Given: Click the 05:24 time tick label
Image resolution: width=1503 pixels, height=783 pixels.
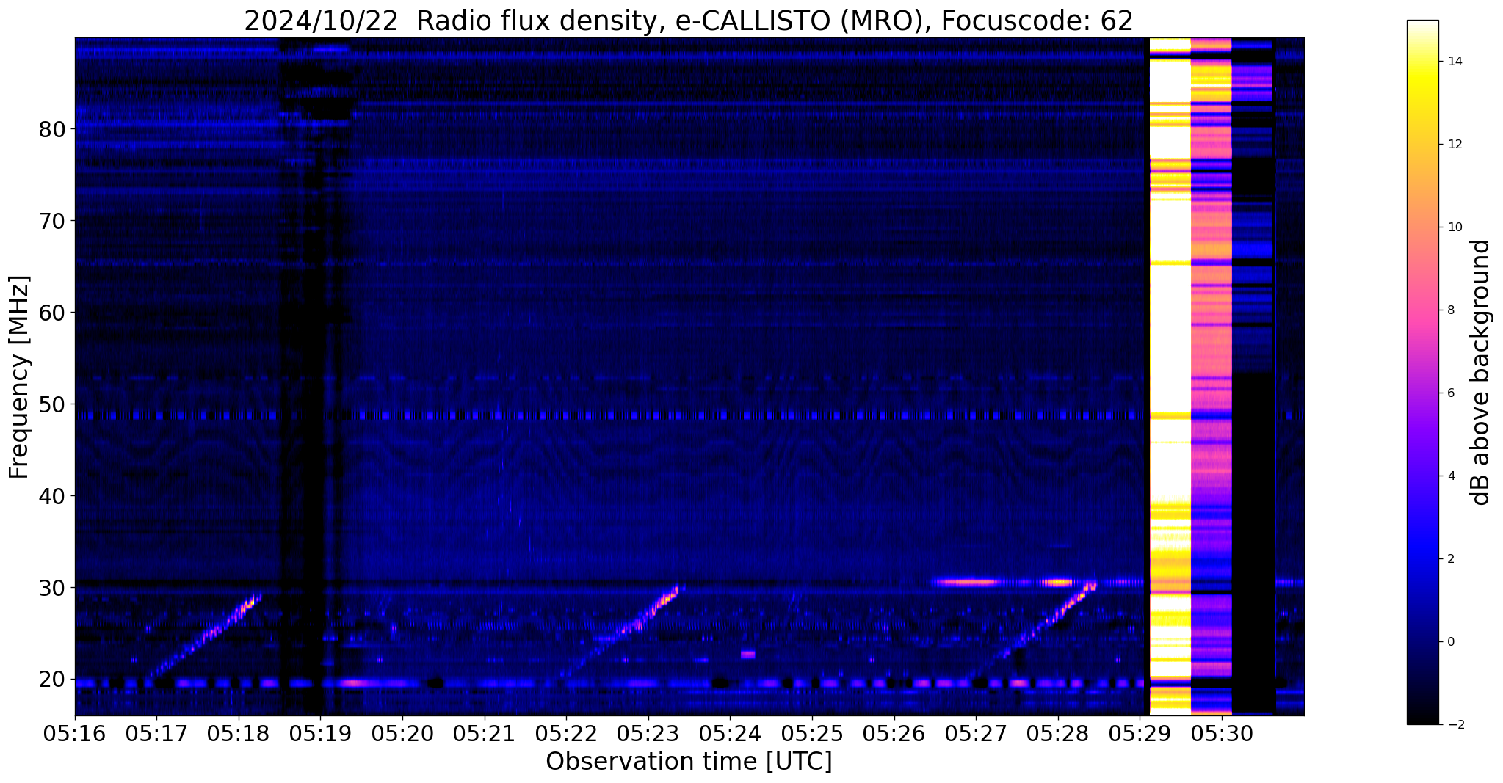Looking at the screenshot, I should [x=731, y=734].
